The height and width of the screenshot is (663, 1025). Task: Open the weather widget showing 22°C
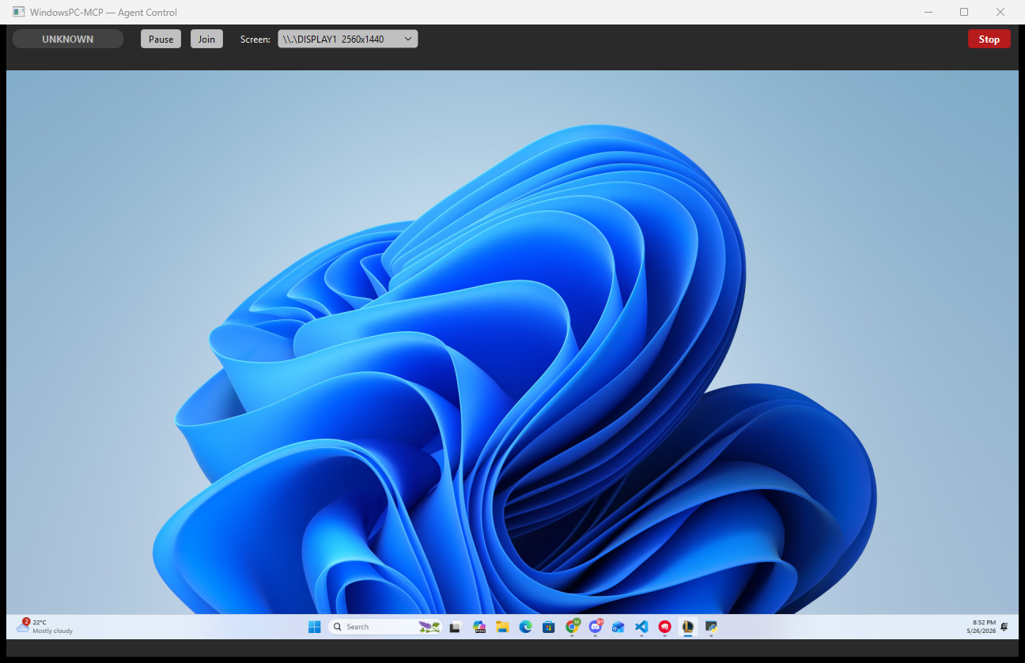click(45, 627)
